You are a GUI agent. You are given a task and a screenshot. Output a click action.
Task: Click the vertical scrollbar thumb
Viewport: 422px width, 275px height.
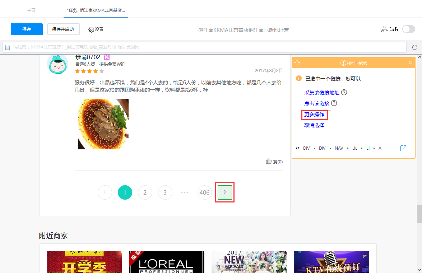[419, 214]
